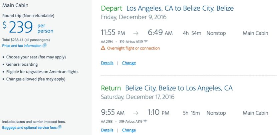View Details for the return flight
This screenshot has width=277, height=135.
coord(107,130)
